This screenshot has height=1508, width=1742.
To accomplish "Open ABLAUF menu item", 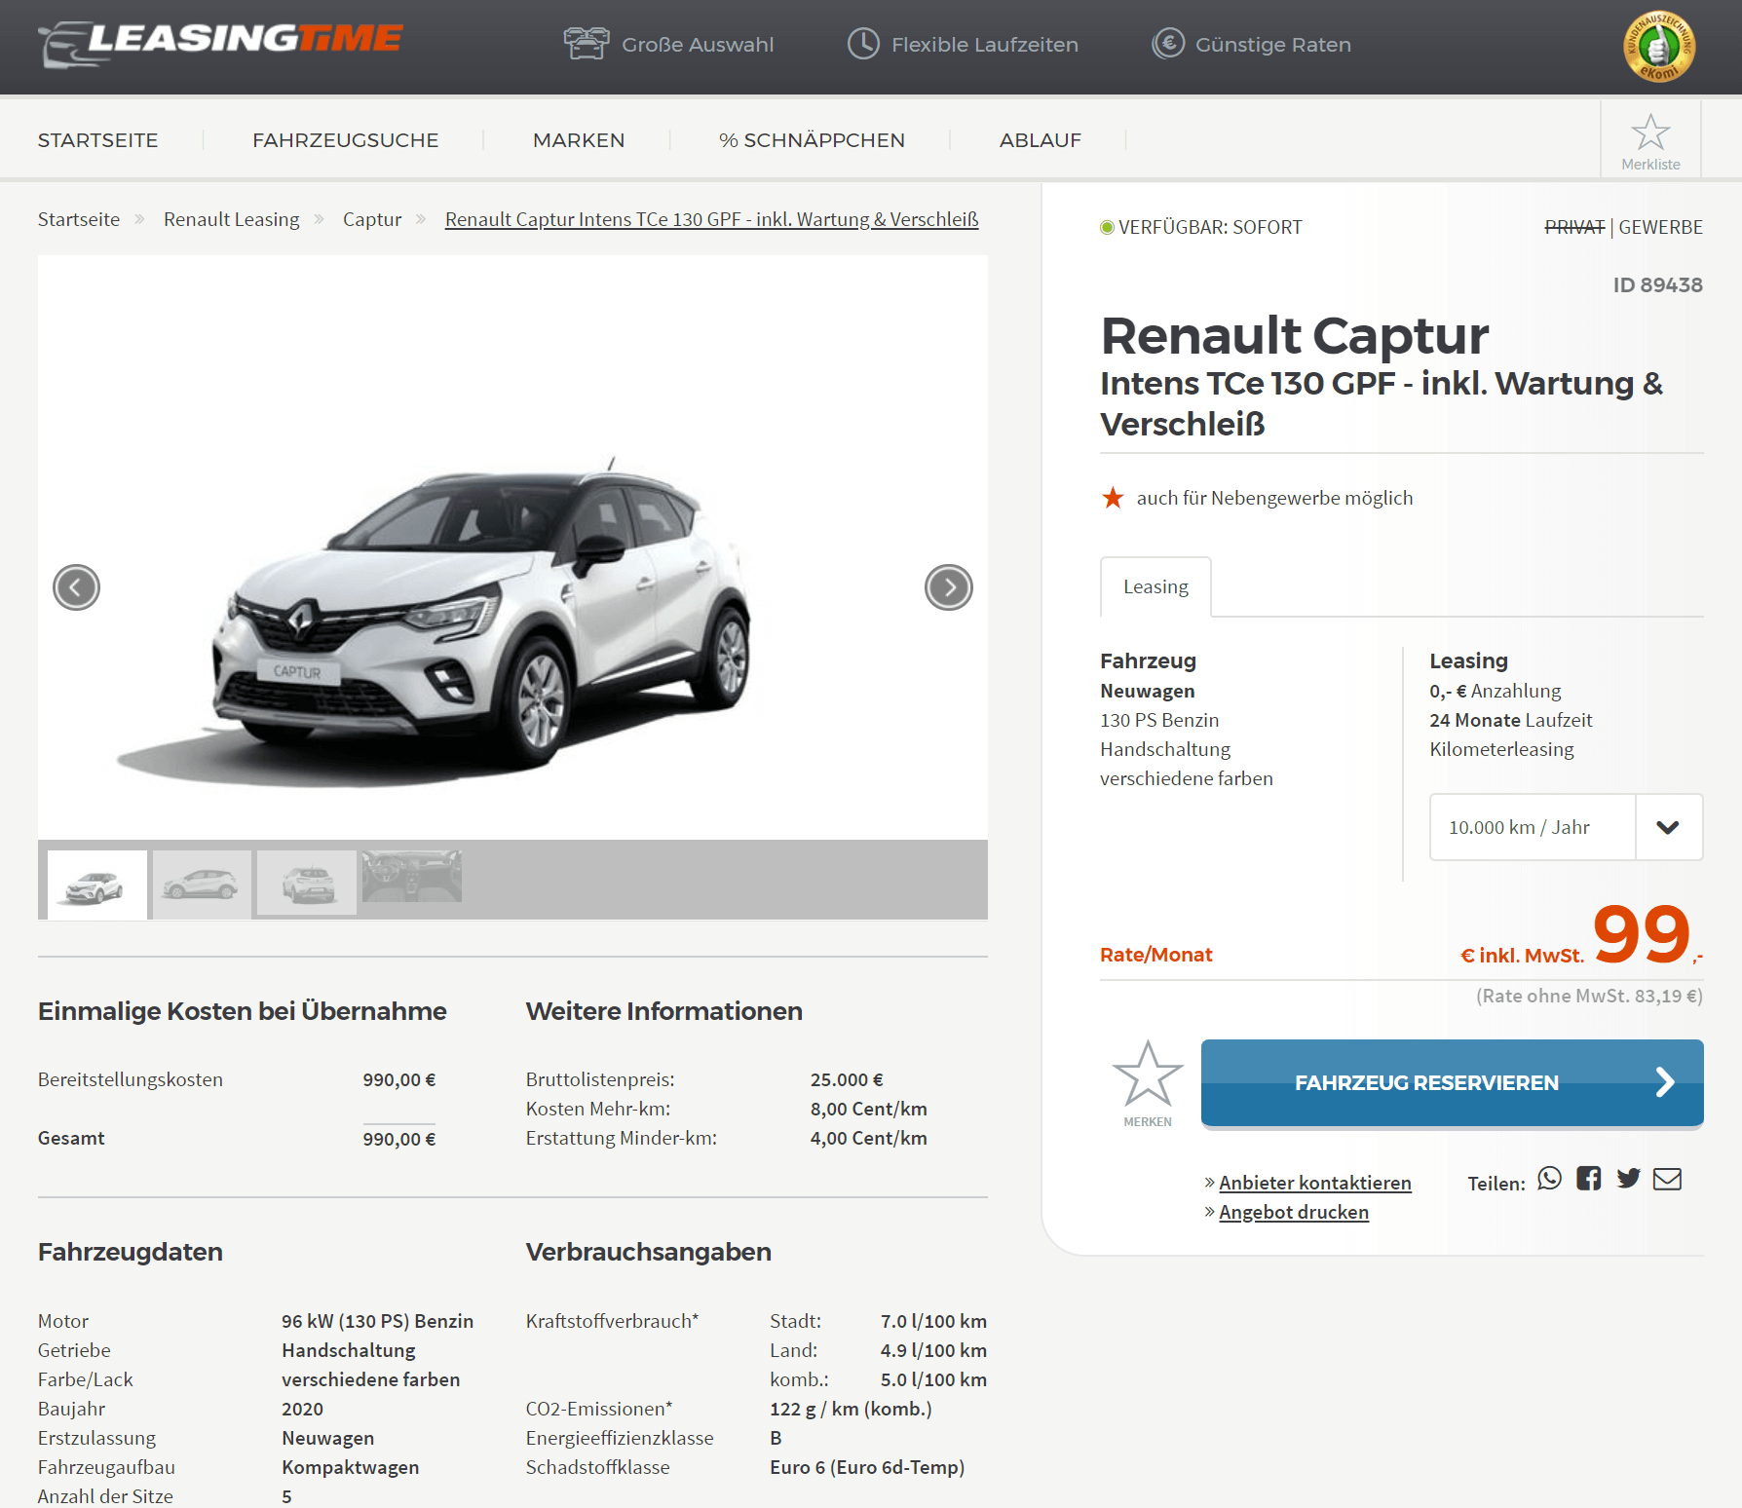I will [x=1041, y=140].
